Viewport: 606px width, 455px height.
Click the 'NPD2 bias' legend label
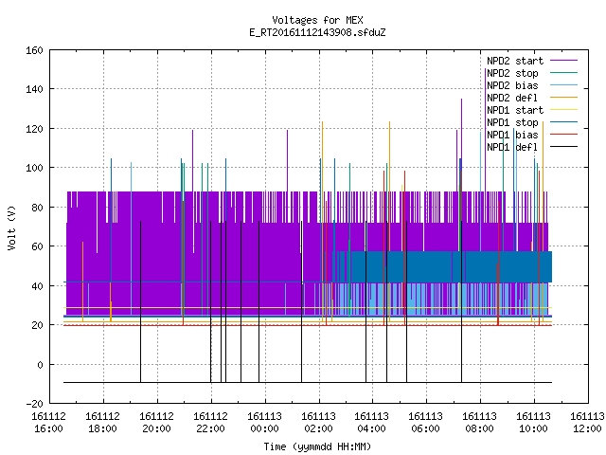[x=512, y=85]
